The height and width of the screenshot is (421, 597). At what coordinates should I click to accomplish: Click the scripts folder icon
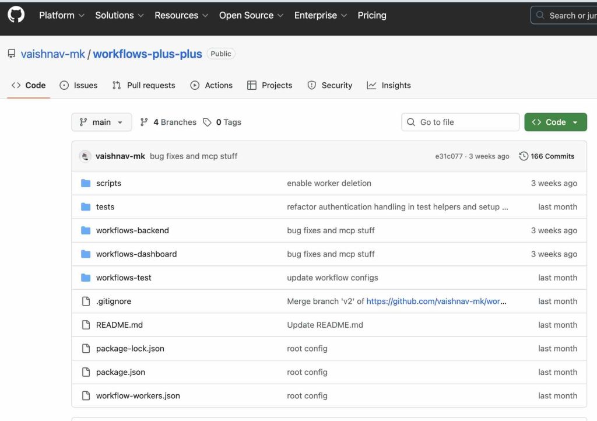[86, 183]
